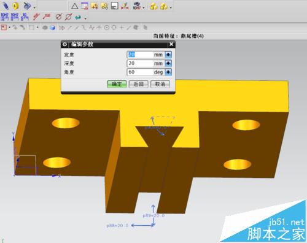Screen dimensions: 307x243
Task: Click the gear icon in 编辑参数 title bar
Action: coord(64,44)
